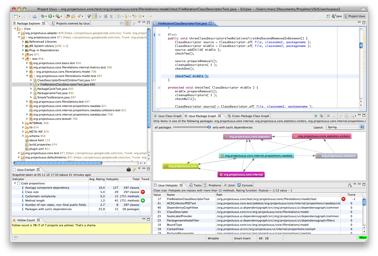Click Collapse All in Package Explorer
Viewport: 378px width, 256px height.
tap(122, 23)
